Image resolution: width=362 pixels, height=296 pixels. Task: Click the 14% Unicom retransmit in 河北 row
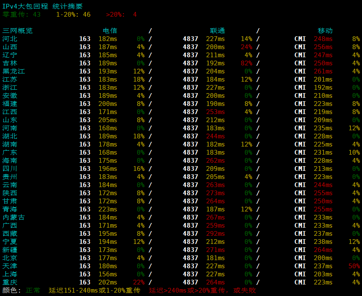(x=247, y=39)
